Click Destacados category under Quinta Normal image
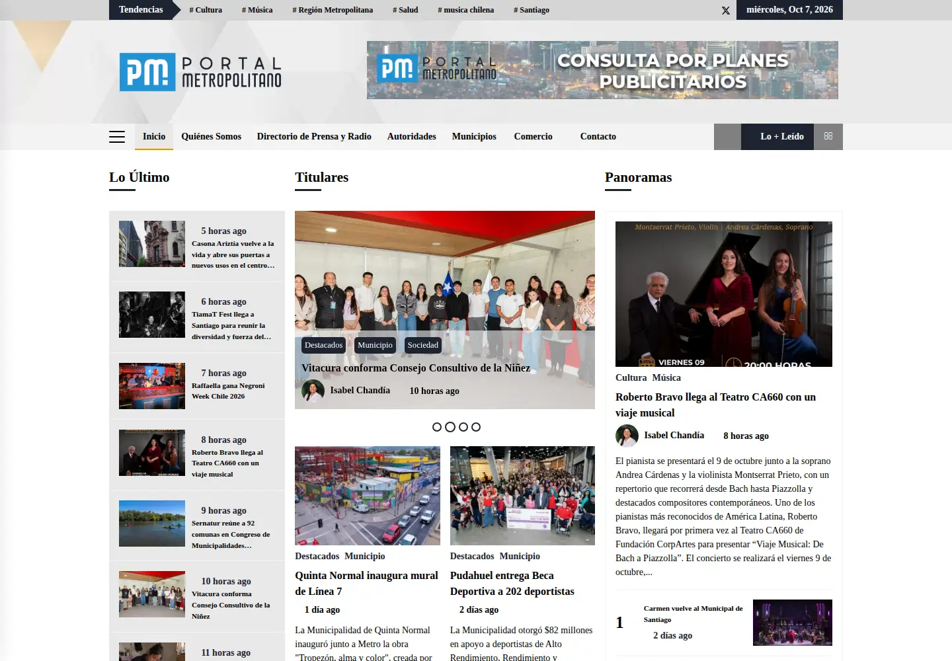952x661 pixels. [x=317, y=557]
